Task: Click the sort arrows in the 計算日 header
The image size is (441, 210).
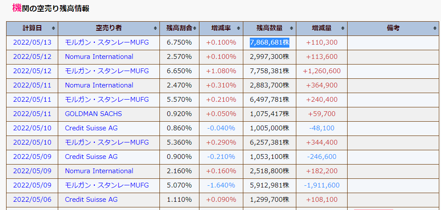Action: (x=53, y=28)
